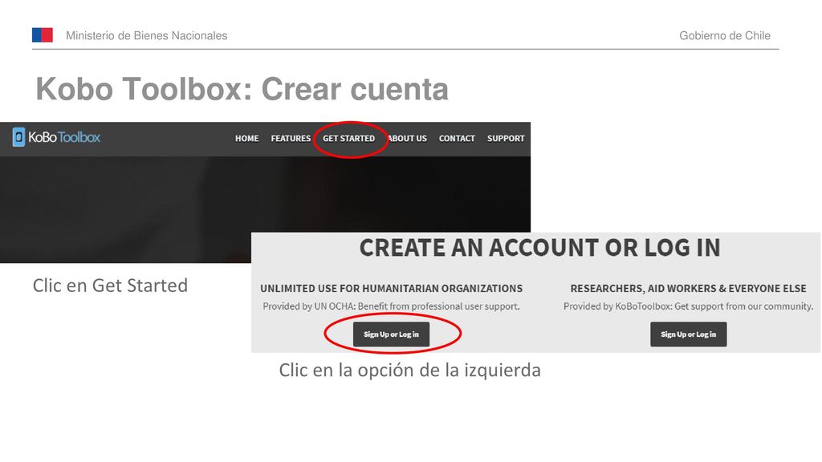822x462 pixels.
Task: Click 'RESEARCHERS, AID WORKERS & EVERYONE ELSE' heading
Action: (688, 289)
